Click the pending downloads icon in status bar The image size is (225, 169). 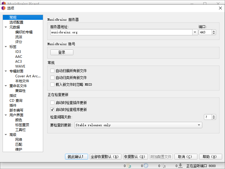[180, 166]
